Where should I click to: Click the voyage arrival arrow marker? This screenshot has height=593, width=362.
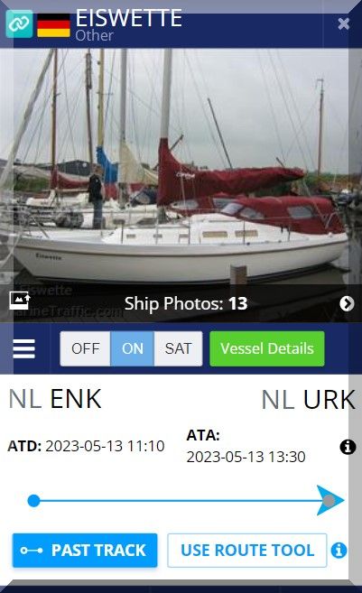coord(330,501)
